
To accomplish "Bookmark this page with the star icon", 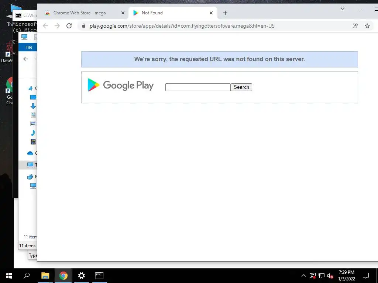I will pos(367,26).
